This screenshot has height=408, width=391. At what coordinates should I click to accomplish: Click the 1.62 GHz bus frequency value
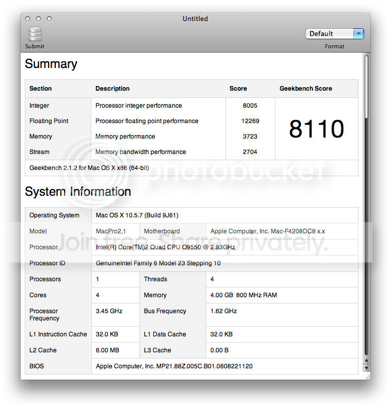pyautogui.click(x=223, y=311)
